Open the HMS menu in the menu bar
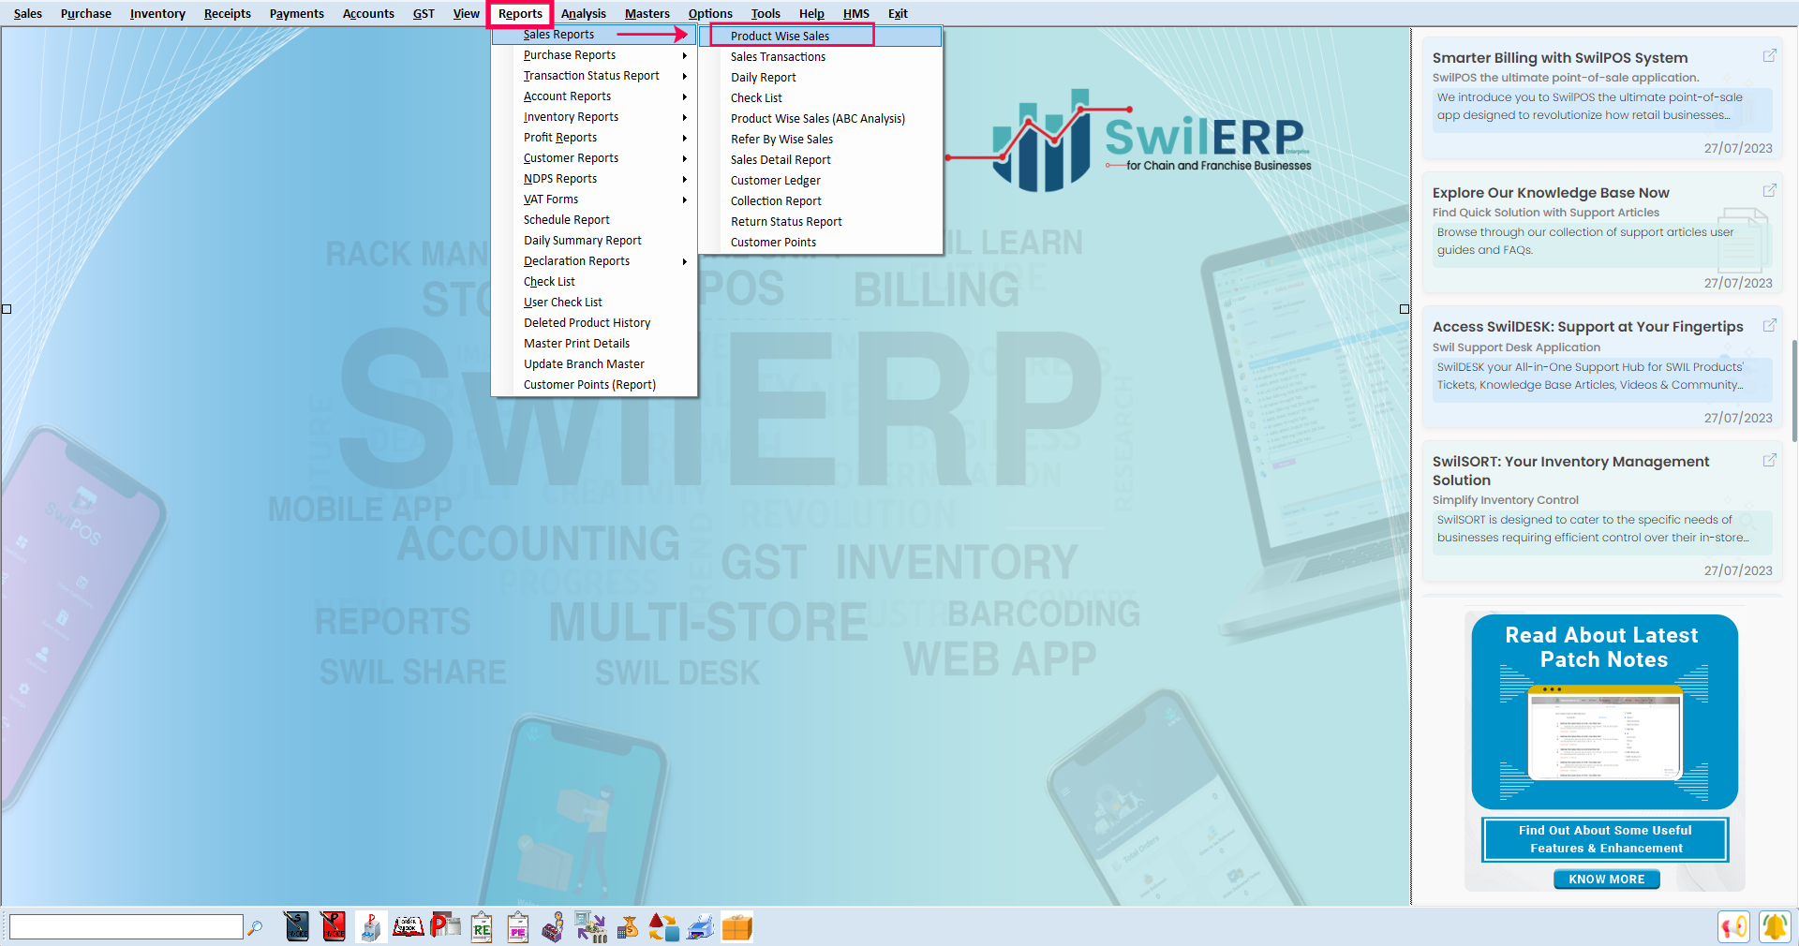The image size is (1799, 946). pos(855,13)
